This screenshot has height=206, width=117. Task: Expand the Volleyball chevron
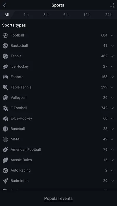pyautogui.click(x=112, y=98)
